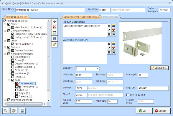The width and height of the screenshot is (173, 116).
Task: Collapse the Fabric tree node
Action: [x=5, y=24]
